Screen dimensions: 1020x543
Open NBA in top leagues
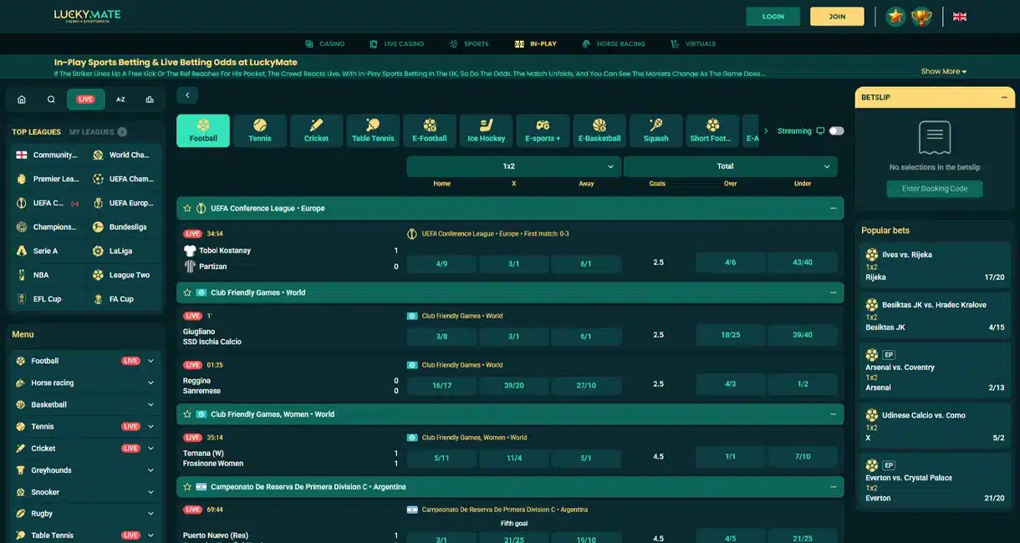[x=33, y=275]
